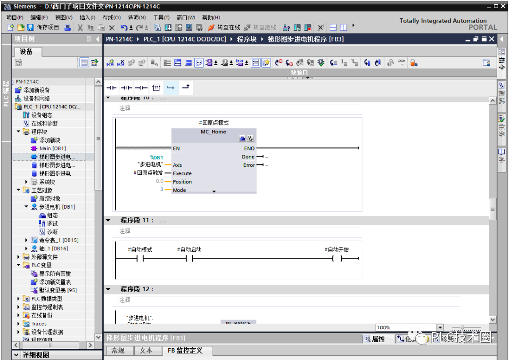Delete network using the editor toolbar icon
Image resolution: width=509 pixels, height=360 pixels.
pos(121,63)
